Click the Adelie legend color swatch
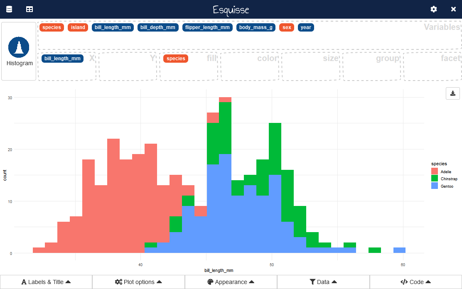The image size is (462, 289). tap(435, 171)
